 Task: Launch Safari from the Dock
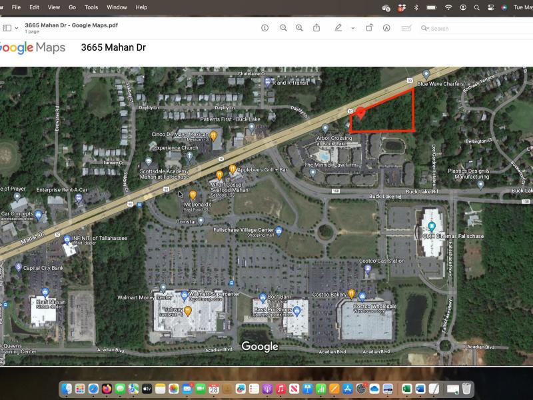click(x=93, y=389)
